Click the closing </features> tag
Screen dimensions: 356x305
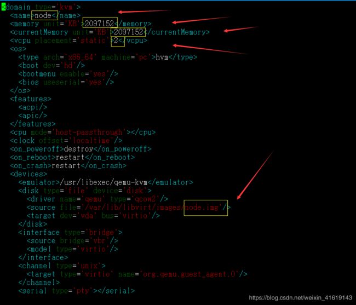[x=33, y=124]
